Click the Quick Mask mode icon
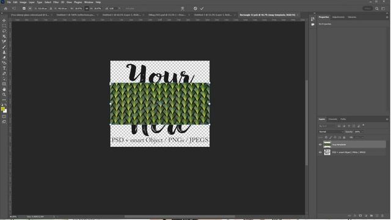The image size is (391, 220). coord(4,117)
